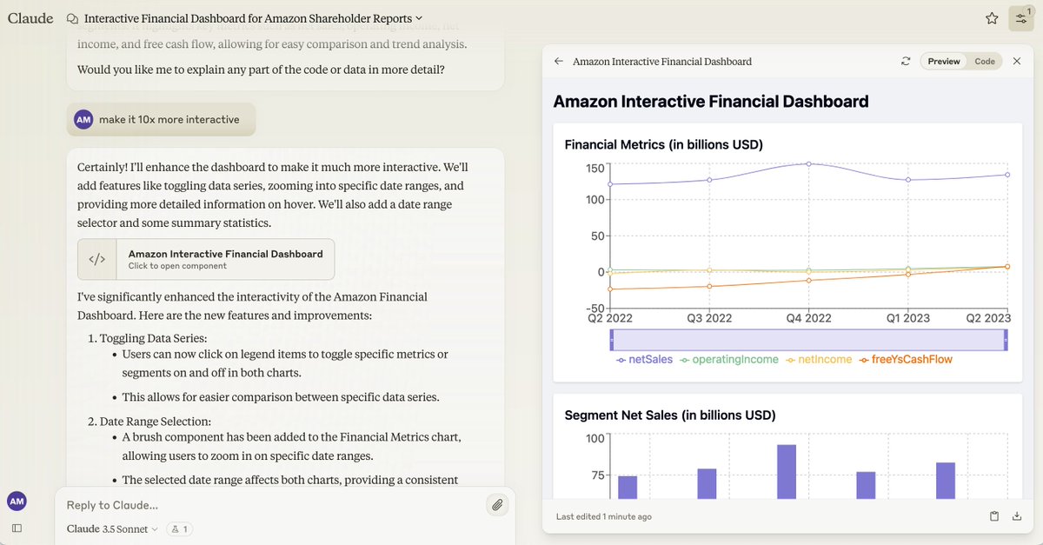Open the Amazon Interactive Financial Dashboard component

[x=206, y=259]
